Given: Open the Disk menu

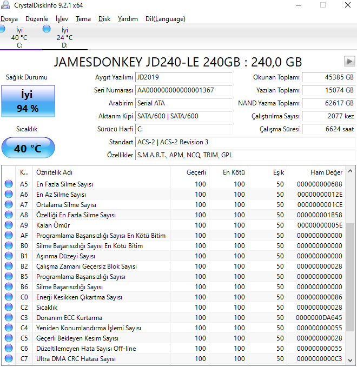Looking at the screenshot, I should click(104, 19).
